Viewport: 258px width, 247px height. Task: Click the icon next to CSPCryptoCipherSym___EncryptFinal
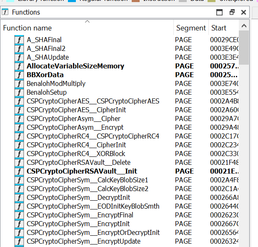pos(19,215)
